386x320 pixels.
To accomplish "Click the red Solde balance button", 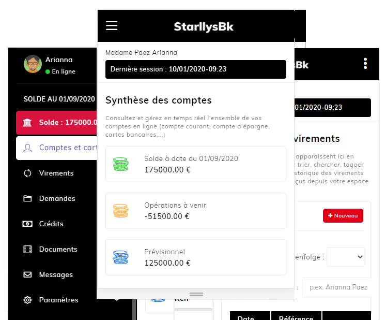I will pos(57,123).
